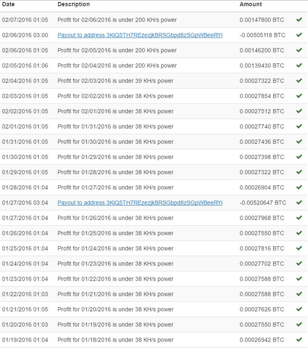Screen dimensions: 308x348
Task: Open payout address link dated 01/27/2016 03:04
Action: (x=140, y=203)
